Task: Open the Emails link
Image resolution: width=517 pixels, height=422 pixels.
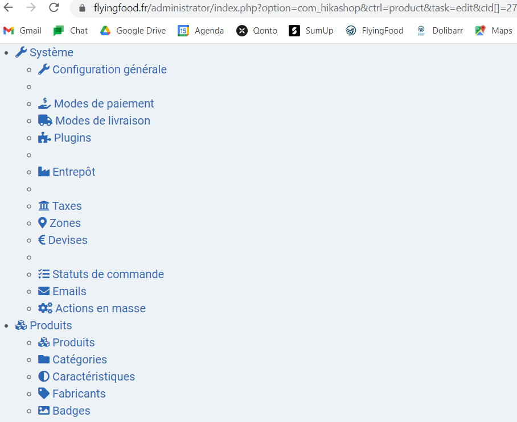Action: tap(69, 291)
